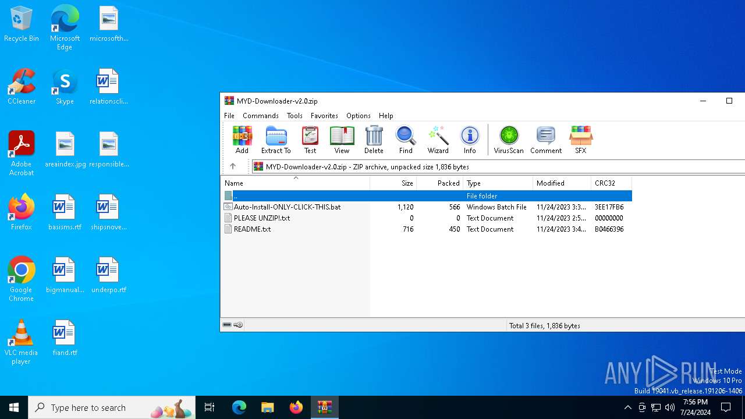
Task: Open the Help menu
Action: (x=386, y=116)
